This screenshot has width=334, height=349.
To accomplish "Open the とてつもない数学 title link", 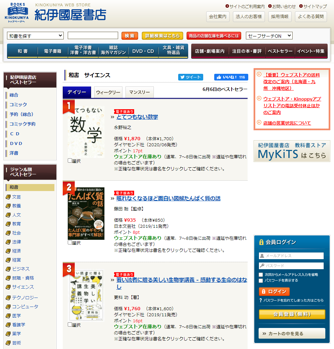I will pos(137,117).
